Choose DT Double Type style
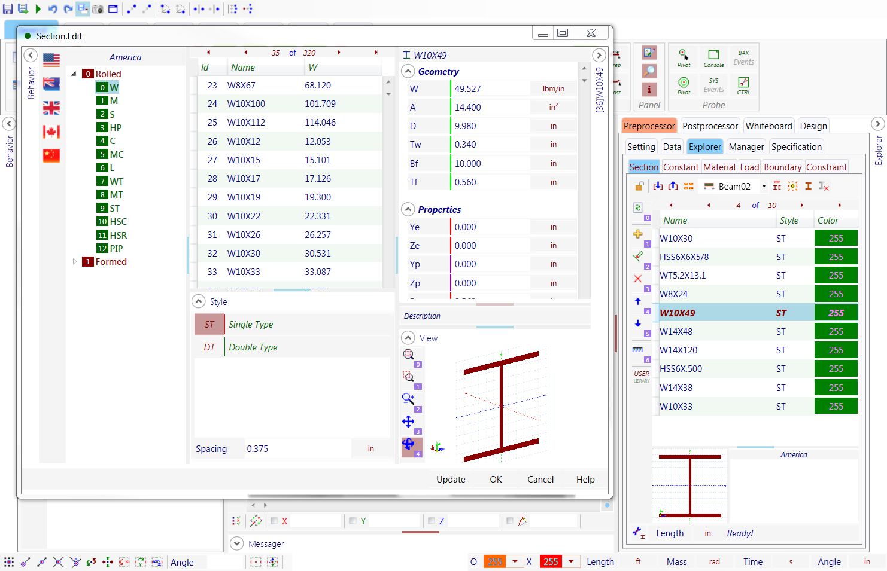The image size is (887, 571). coord(292,347)
